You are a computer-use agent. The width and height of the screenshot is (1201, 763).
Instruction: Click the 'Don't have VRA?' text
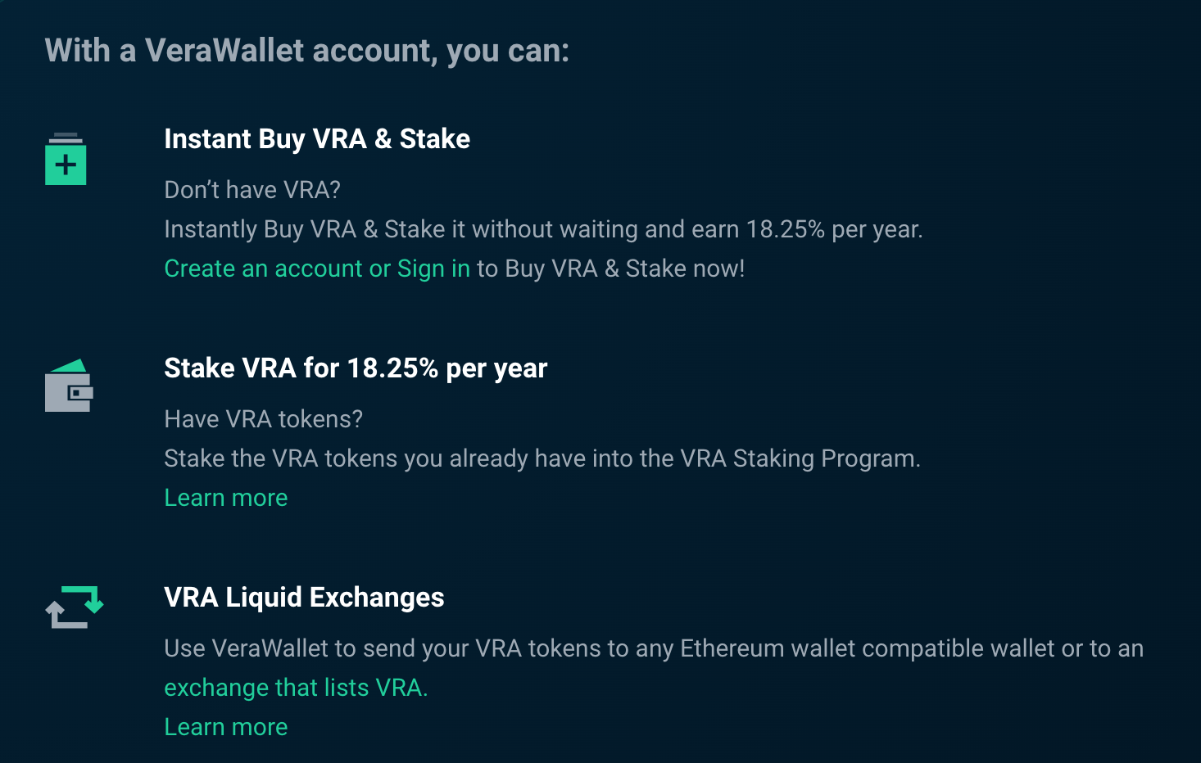pyautogui.click(x=252, y=190)
